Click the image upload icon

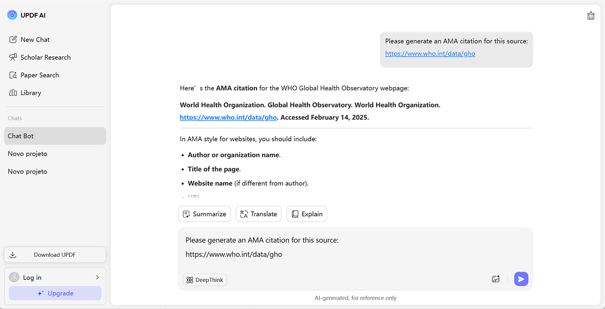click(496, 279)
